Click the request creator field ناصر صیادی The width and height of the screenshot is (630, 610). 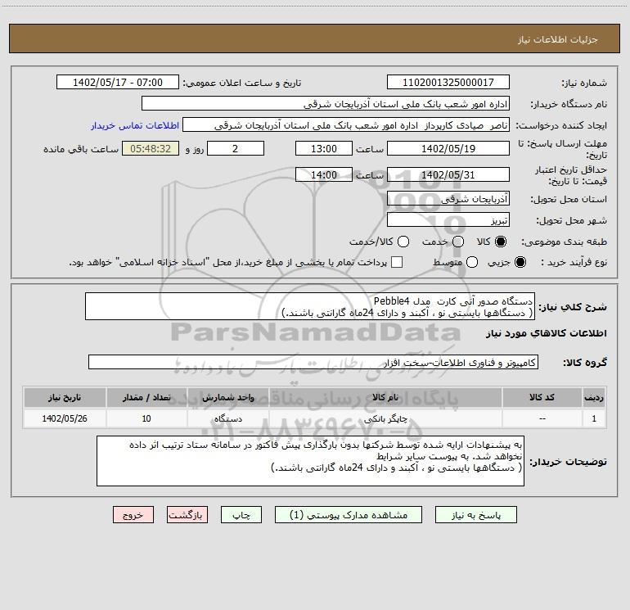pos(346,125)
